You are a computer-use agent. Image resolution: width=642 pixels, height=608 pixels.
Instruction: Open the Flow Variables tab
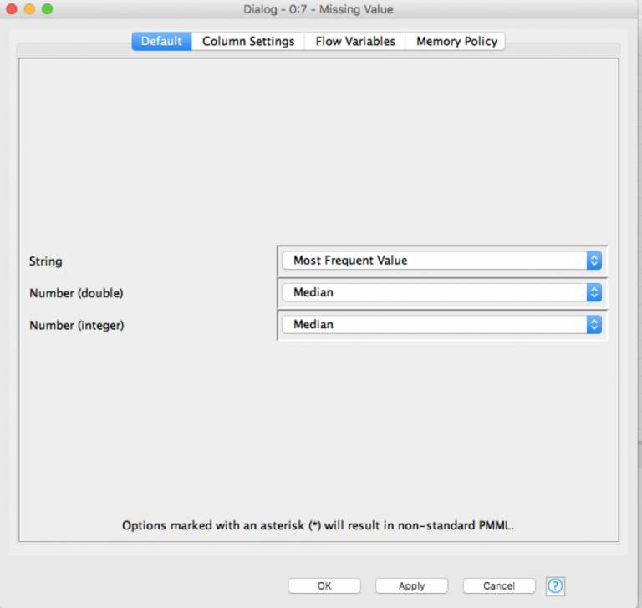coord(355,41)
